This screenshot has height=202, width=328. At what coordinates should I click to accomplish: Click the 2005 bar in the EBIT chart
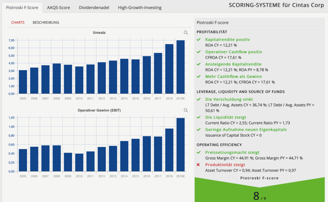(x=23, y=160)
